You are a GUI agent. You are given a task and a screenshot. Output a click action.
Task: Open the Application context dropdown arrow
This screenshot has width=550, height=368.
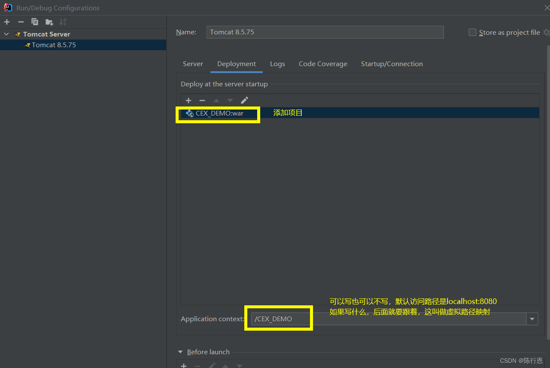click(x=532, y=319)
